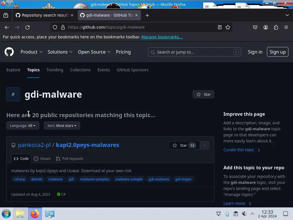Image resolution: width=293 pixels, height=220 pixels.
Task: Open the Firefox account icon
Action: 266,27
